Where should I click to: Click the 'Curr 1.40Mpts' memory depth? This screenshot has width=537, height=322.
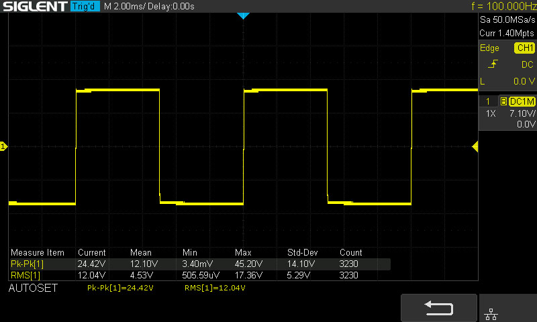[x=507, y=33]
